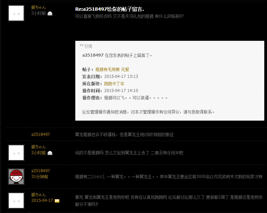
Task: View 銀ちゃん avatar in 2小时前 message
Action: click(x=16, y=153)
